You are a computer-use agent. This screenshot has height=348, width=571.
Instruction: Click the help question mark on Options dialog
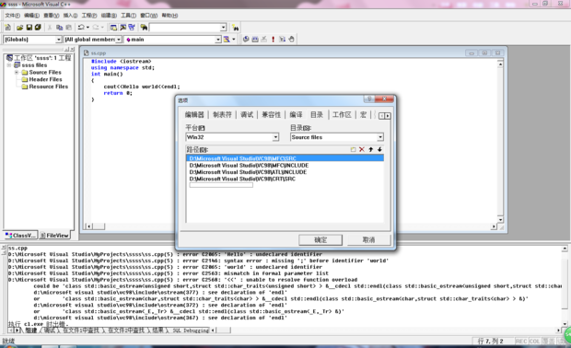coord(369,99)
